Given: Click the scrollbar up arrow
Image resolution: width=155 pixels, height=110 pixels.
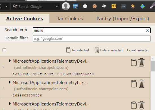Looking at the screenshot, I should [x=153, y=59].
